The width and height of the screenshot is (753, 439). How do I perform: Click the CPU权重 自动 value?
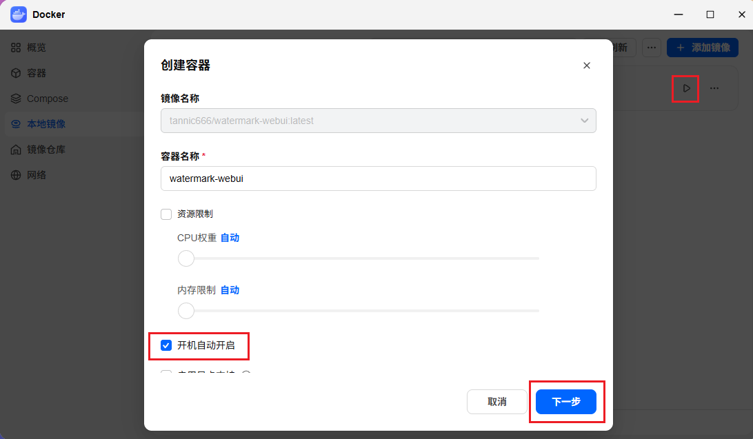[x=230, y=238]
